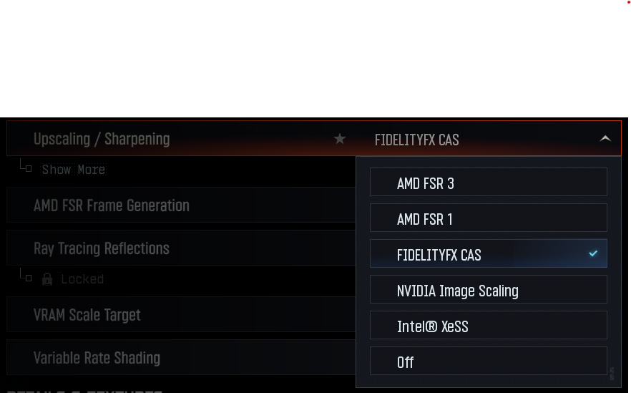The height and width of the screenshot is (393, 631).
Task: Select Intel XeSS upscaling option
Action: 488,326
